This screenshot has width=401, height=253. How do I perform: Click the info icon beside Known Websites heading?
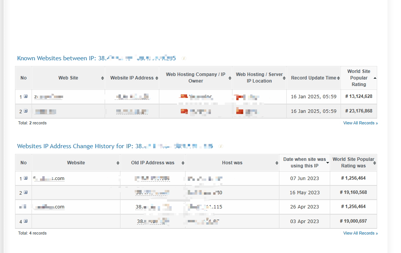184,58
